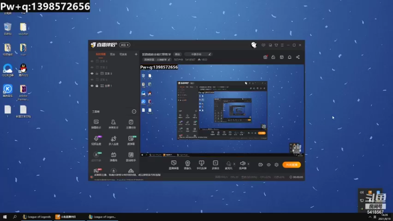Open the 视频连麦 video co-stream tool
393x221 pixels.
coord(96,140)
